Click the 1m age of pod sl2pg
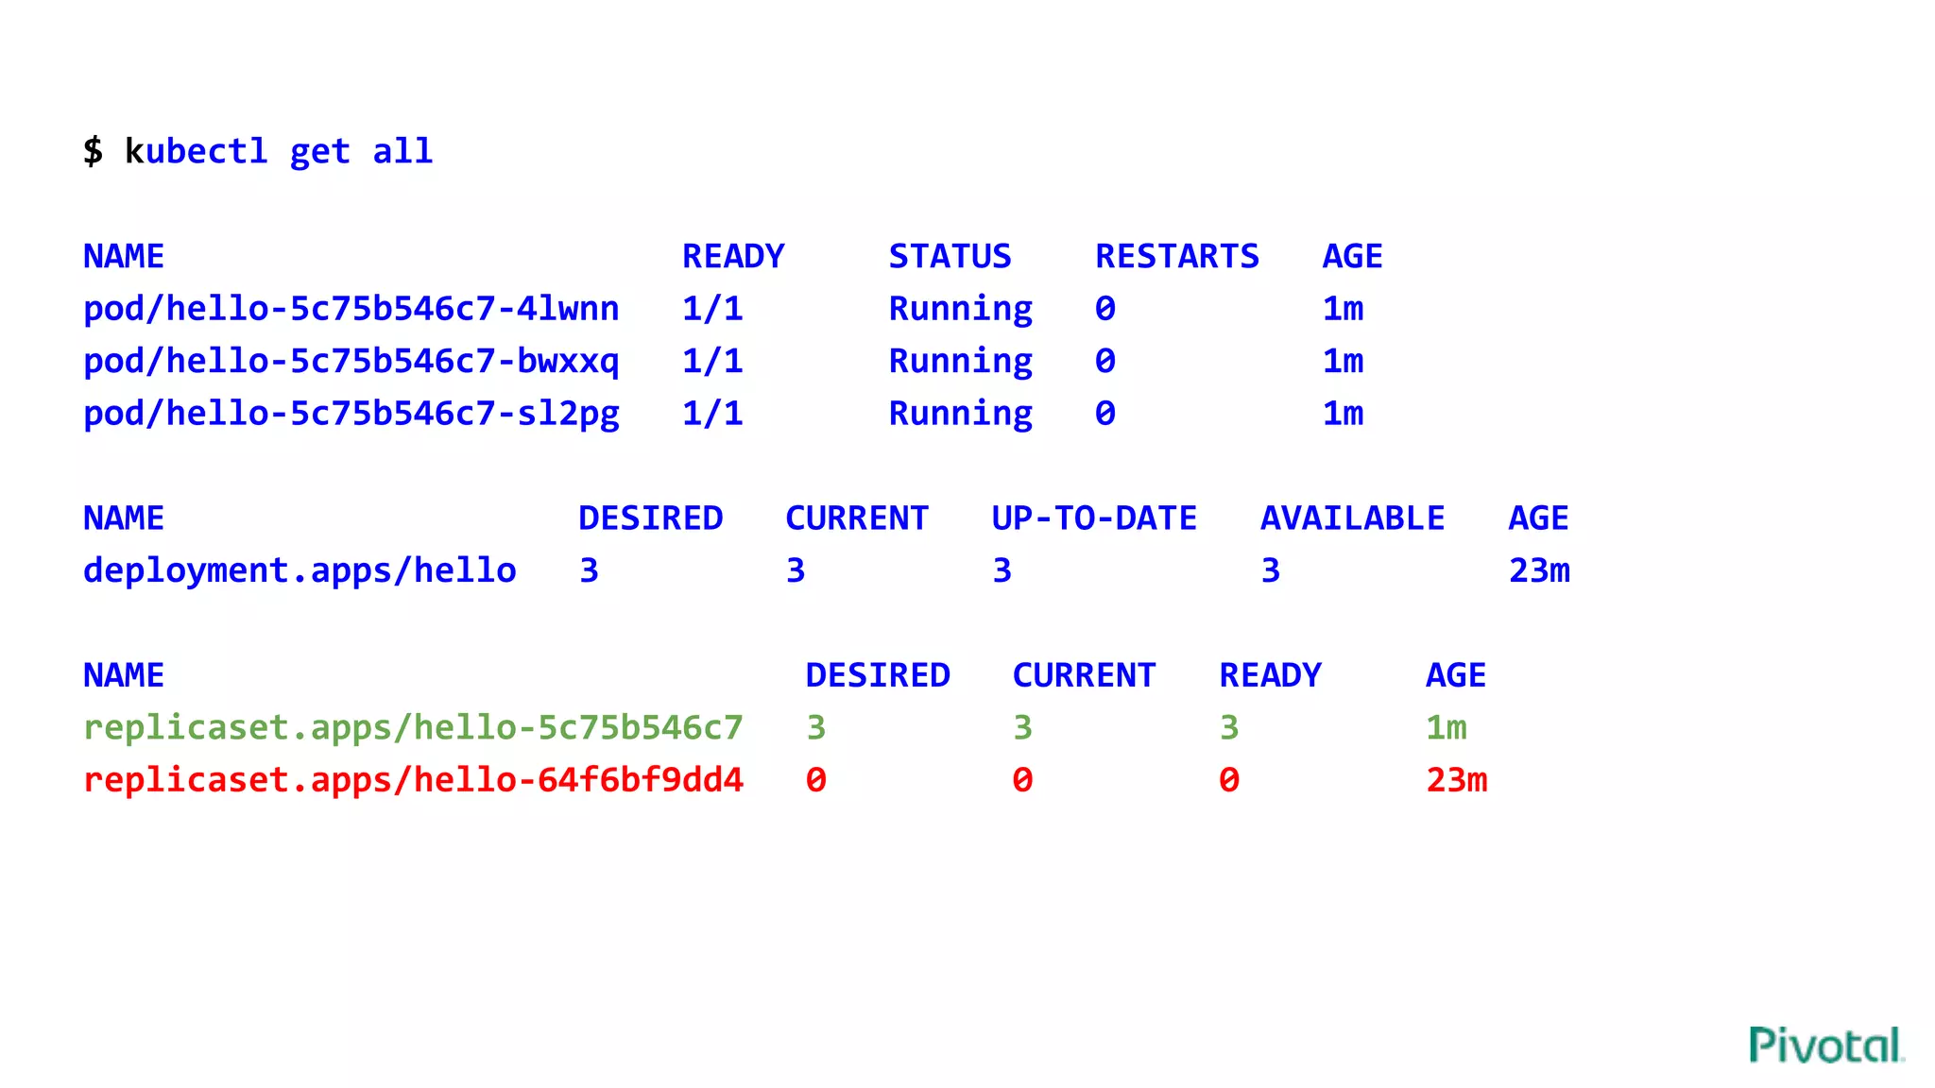The image size is (1935, 1088). tap(1343, 414)
